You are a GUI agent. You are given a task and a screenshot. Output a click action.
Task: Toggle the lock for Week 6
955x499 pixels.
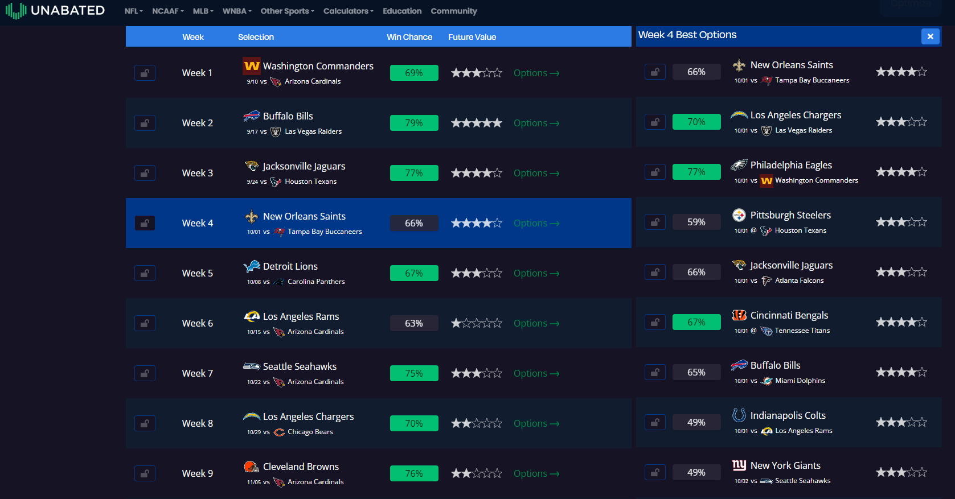145,323
